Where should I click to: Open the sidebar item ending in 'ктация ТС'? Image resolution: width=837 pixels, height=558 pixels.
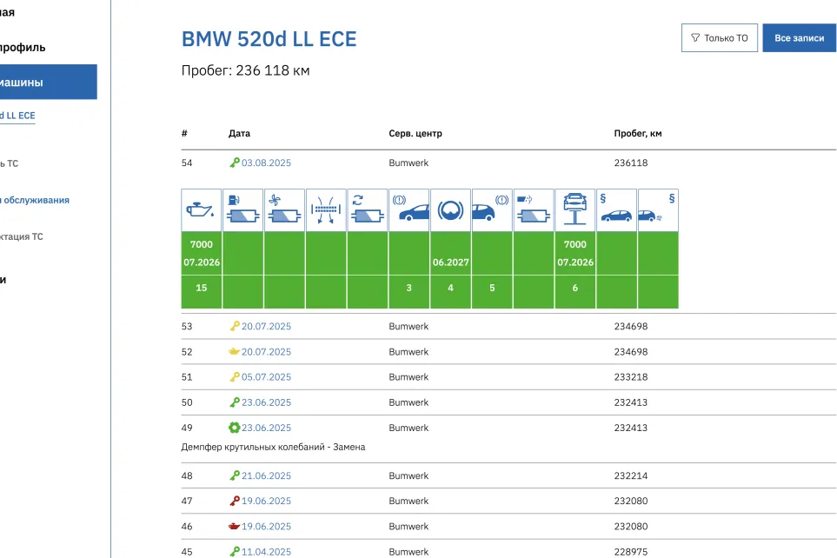22,236
